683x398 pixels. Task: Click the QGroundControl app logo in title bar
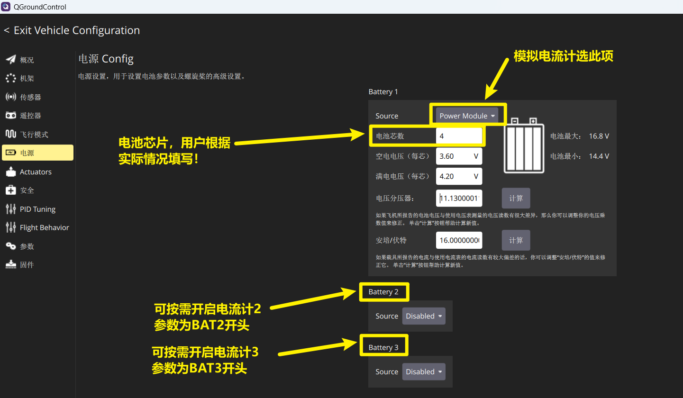coord(7,7)
